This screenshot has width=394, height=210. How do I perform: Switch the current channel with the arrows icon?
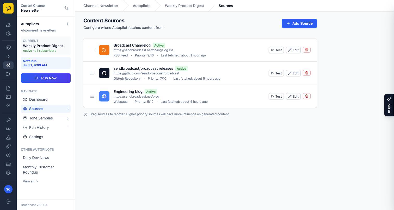point(66,8)
